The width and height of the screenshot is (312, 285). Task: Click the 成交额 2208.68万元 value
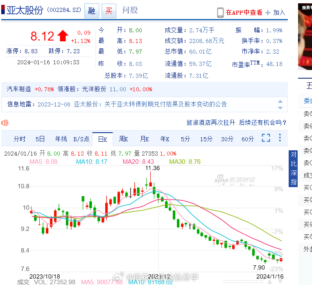(x=207, y=41)
